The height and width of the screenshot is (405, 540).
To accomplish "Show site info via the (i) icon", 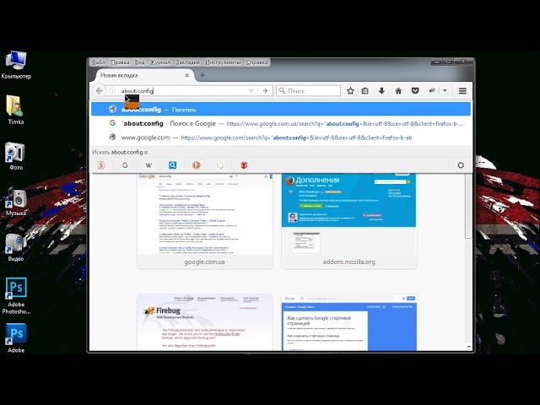I will pyautogui.click(x=112, y=90).
